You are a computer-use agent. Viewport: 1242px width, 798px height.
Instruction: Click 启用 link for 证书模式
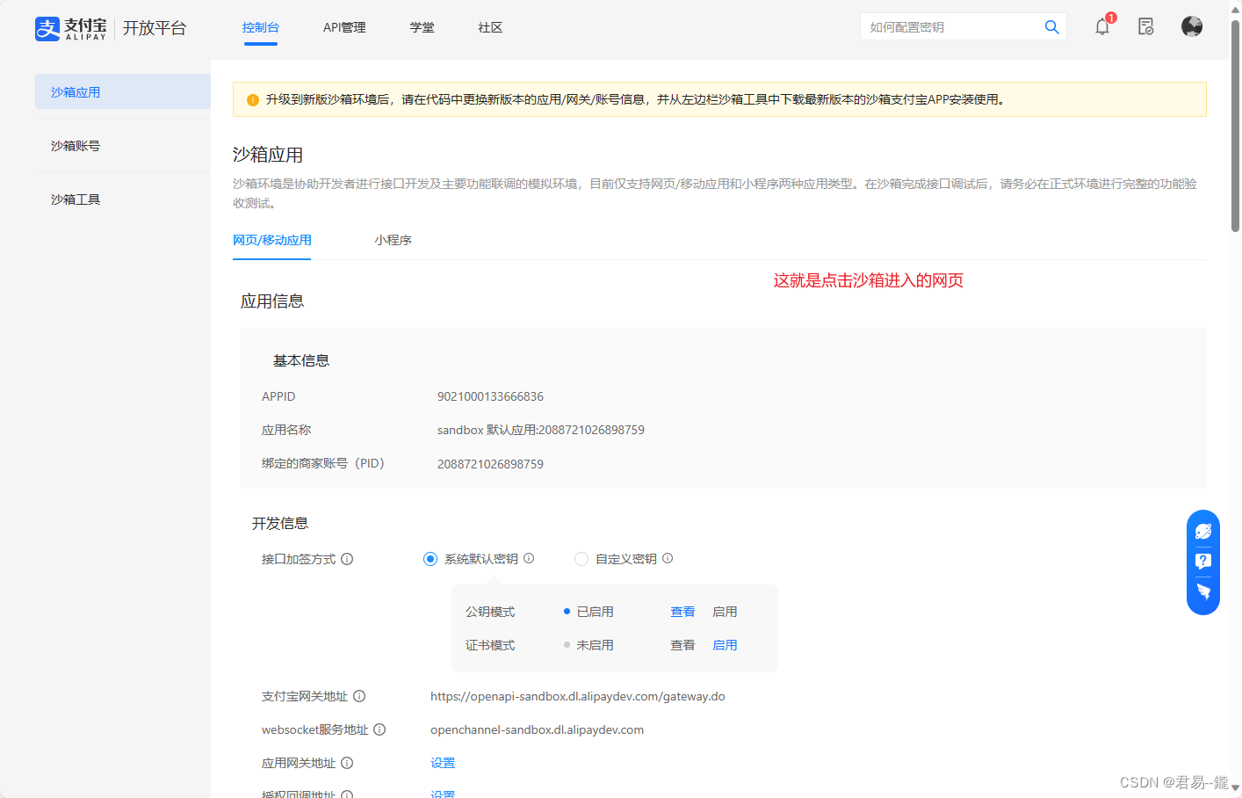pos(725,645)
